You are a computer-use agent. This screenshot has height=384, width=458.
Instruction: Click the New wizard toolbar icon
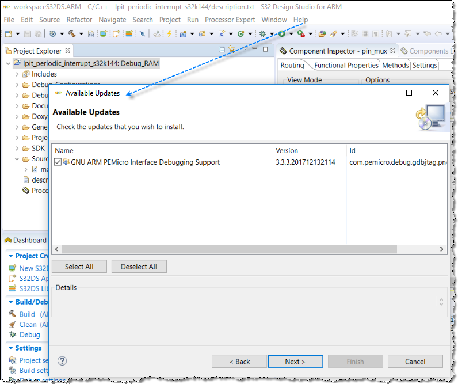(9, 34)
